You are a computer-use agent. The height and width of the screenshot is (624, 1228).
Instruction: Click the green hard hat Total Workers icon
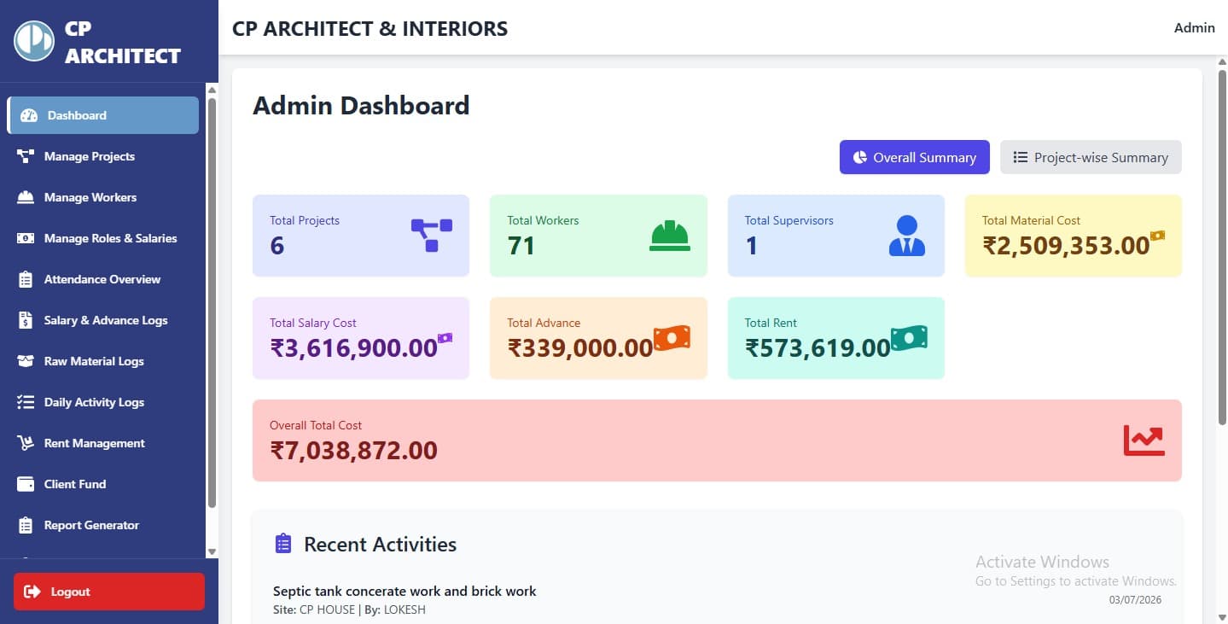point(670,236)
